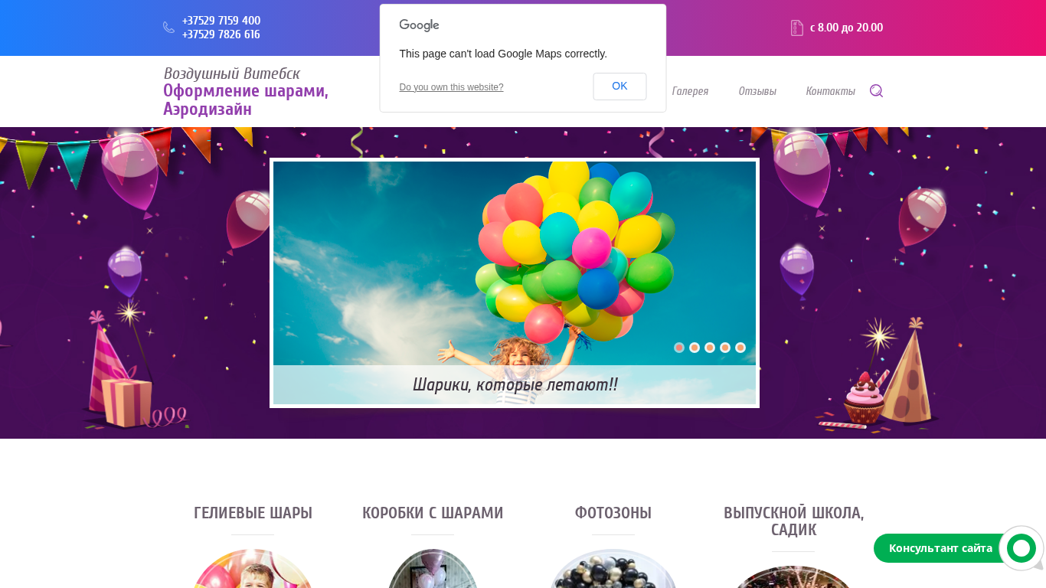Select the fifth slider dot
This screenshot has width=1046, height=588.
(740, 348)
